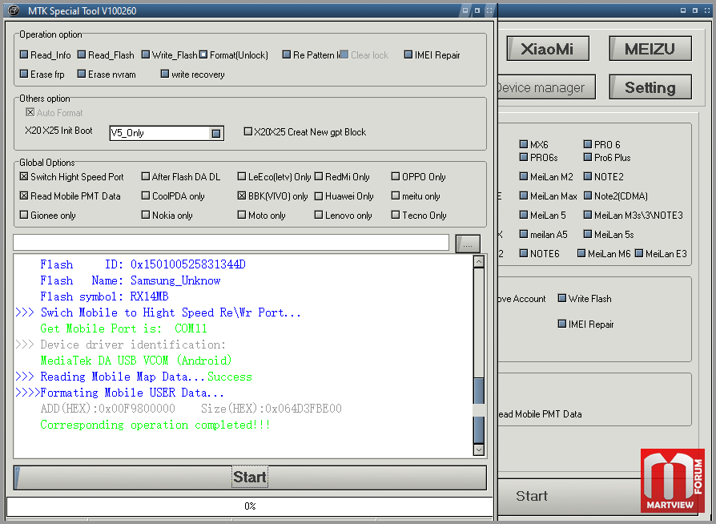This screenshot has width=716, height=524.
Task: Toggle the Format(Unlock) checkbox
Action: pyautogui.click(x=203, y=54)
